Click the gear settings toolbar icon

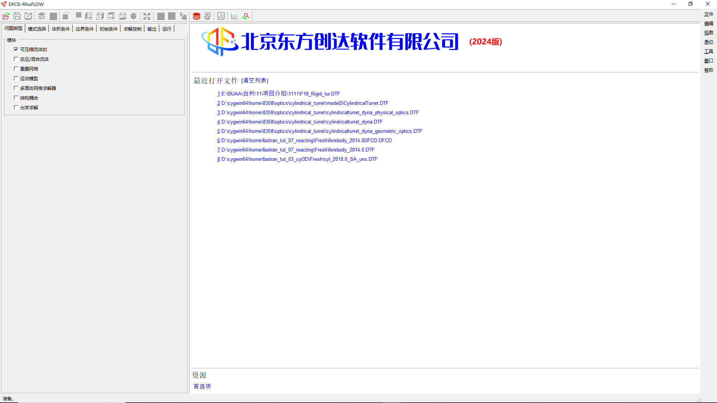pos(208,16)
